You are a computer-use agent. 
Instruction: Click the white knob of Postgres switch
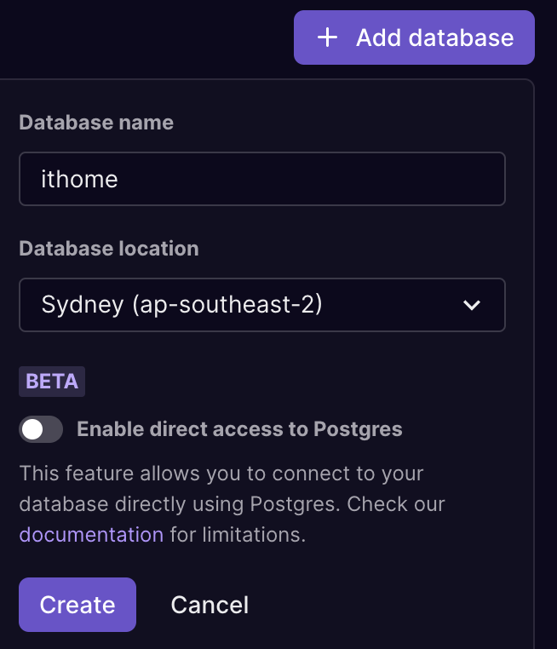coord(32,429)
